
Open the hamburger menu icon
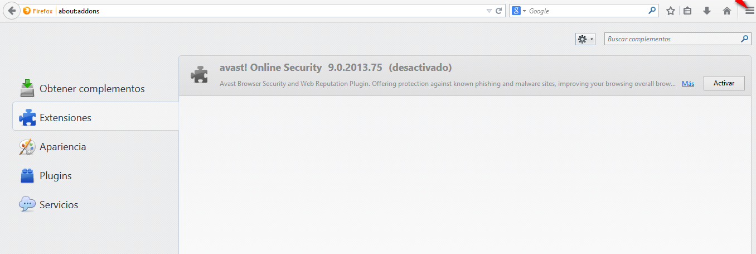tap(749, 11)
